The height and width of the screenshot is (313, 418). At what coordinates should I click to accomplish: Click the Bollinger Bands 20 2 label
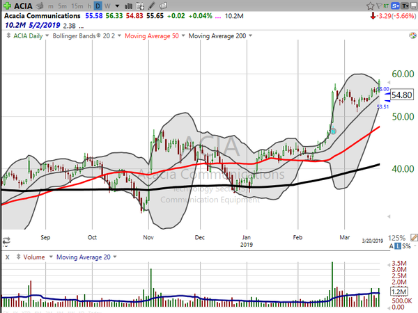pyautogui.click(x=84, y=36)
